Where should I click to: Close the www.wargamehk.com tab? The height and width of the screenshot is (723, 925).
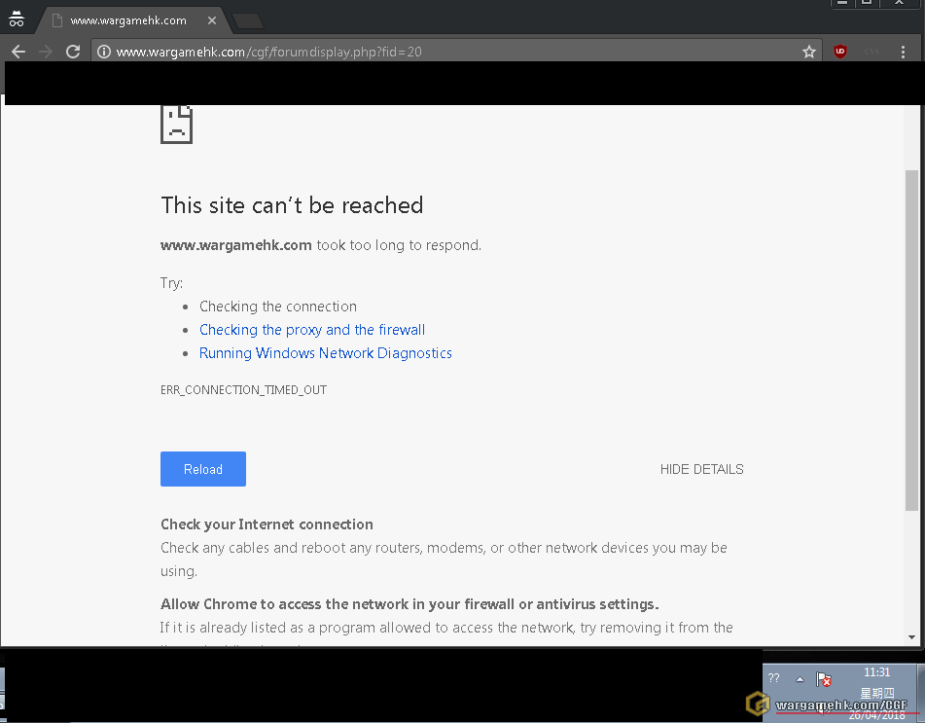213,20
